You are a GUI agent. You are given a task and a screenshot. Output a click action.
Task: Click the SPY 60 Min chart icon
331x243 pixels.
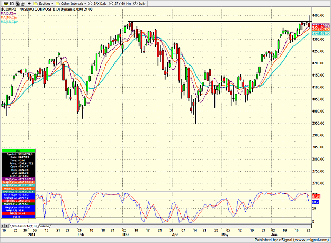[x=111, y=4]
